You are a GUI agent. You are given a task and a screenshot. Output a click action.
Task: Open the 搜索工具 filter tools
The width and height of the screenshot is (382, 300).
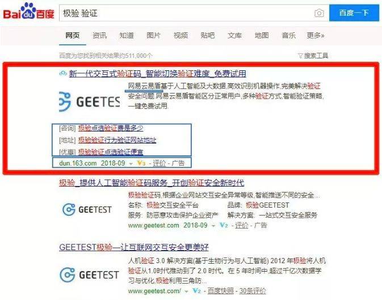pos(313,56)
